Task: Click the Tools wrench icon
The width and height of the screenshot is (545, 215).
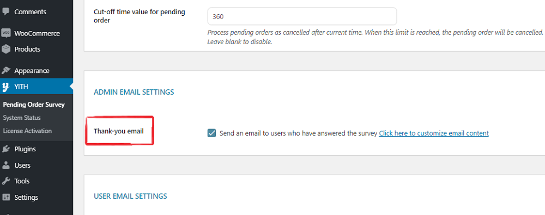Action: coord(5,181)
